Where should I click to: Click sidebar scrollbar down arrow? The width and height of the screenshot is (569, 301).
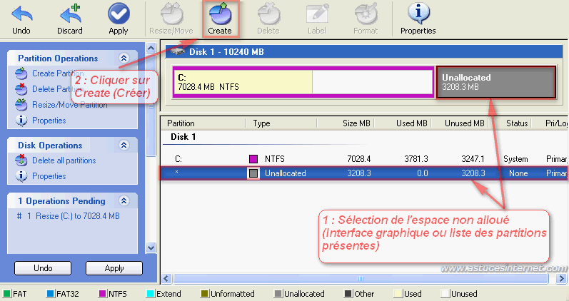point(151,248)
